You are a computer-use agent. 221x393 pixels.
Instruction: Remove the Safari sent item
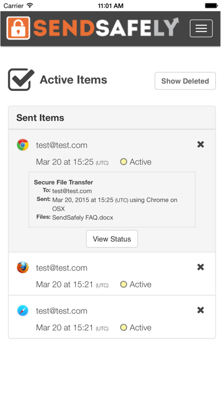point(201,311)
